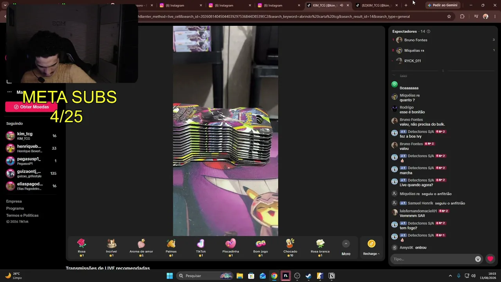Viewport: 501px width, 282px height.
Task: Expand the Recharge coins panel
Action: pos(371,248)
